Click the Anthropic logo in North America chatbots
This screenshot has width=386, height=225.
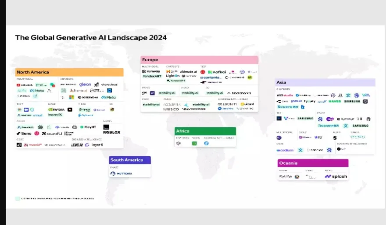[68, 84]
